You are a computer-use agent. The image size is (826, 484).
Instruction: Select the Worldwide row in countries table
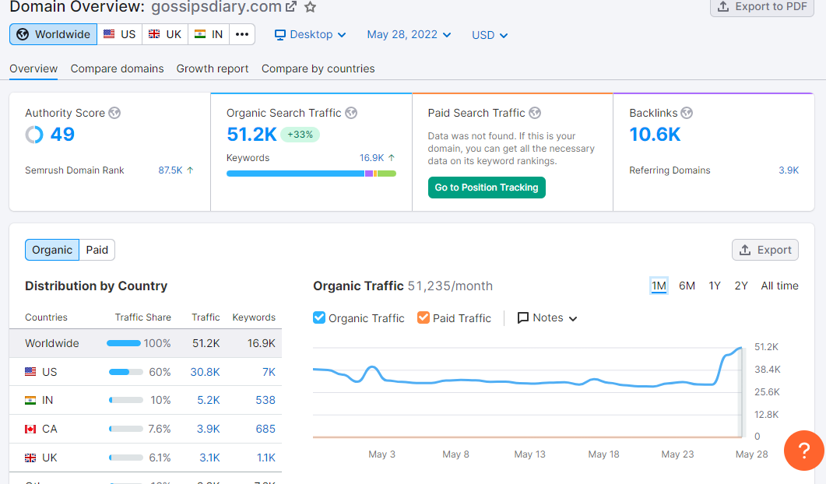(x=146, y=343)
